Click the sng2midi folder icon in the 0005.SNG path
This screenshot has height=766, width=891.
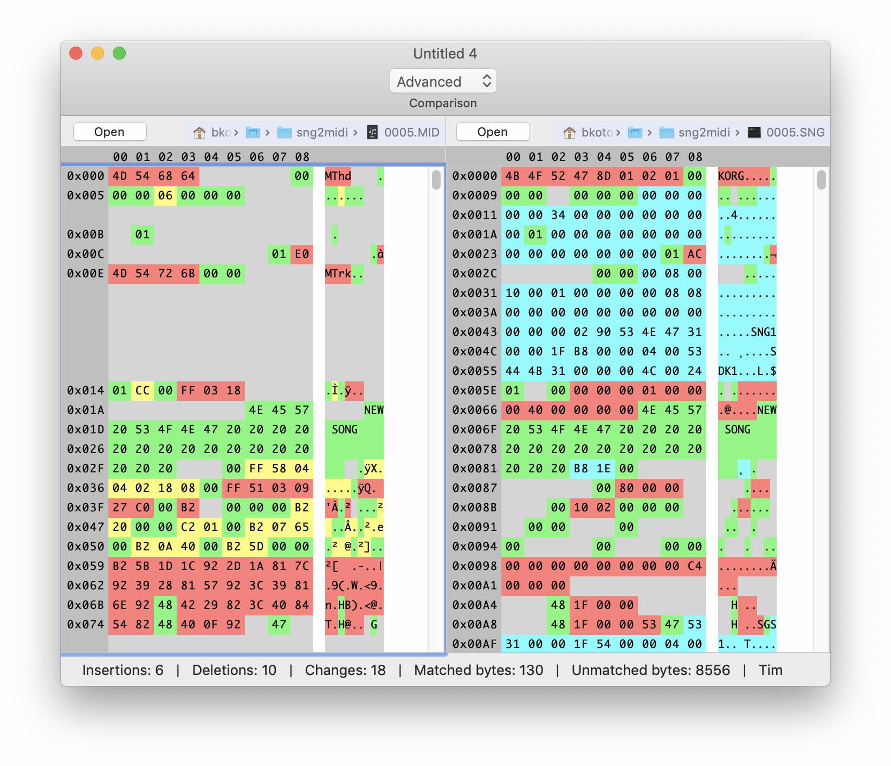click(x=667, y=132)
